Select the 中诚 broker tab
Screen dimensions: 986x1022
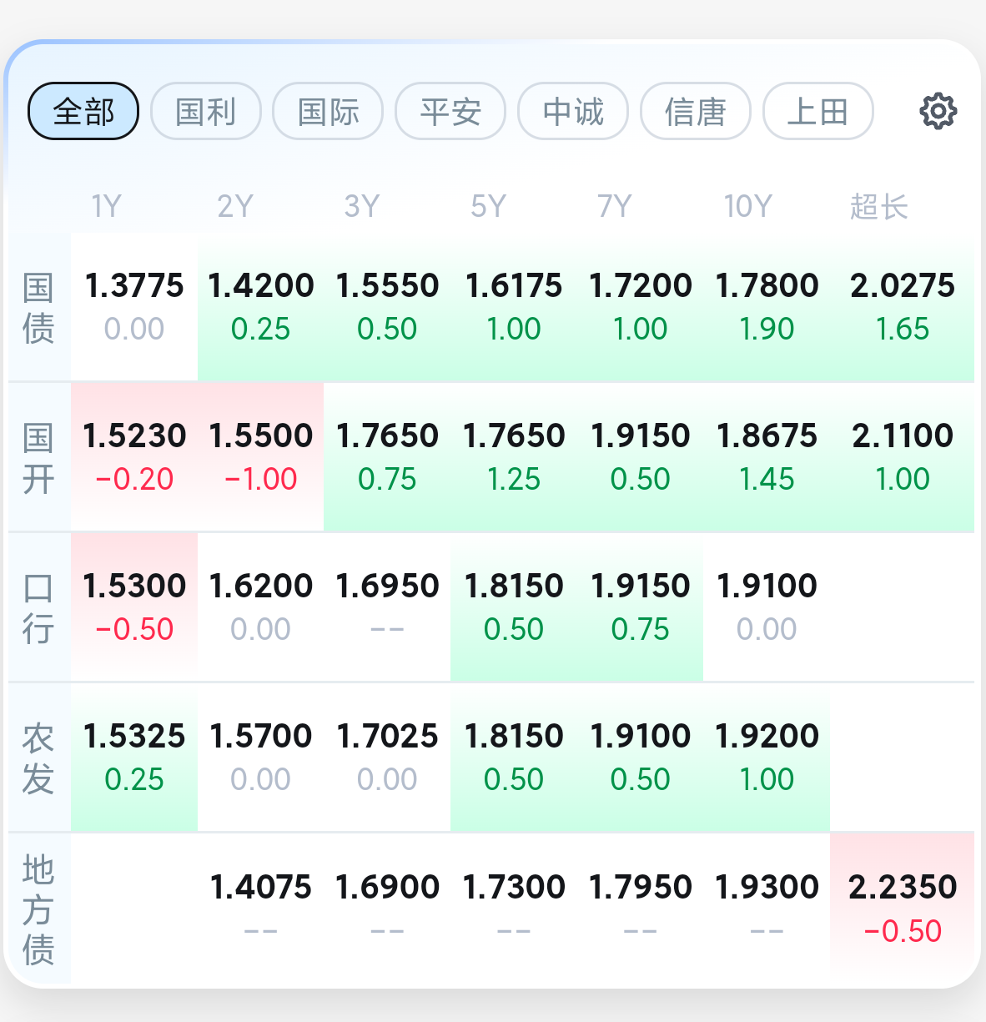[x=573, y=111]
